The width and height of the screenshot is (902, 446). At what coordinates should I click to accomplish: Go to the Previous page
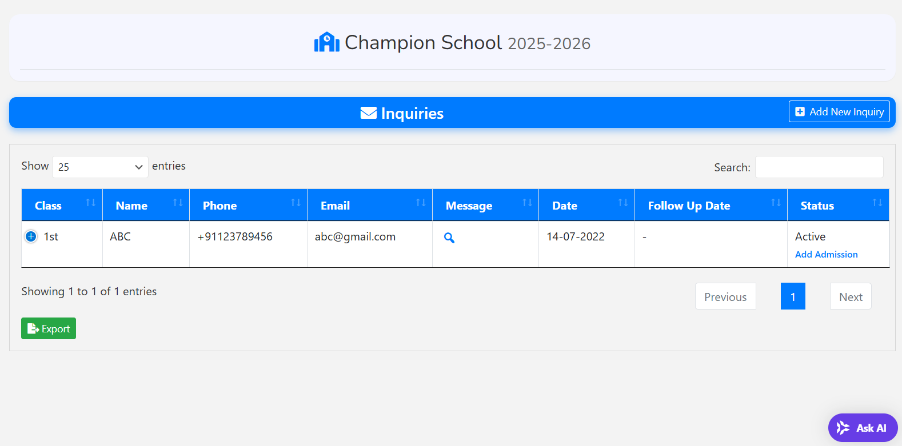[x=725, y=296]
